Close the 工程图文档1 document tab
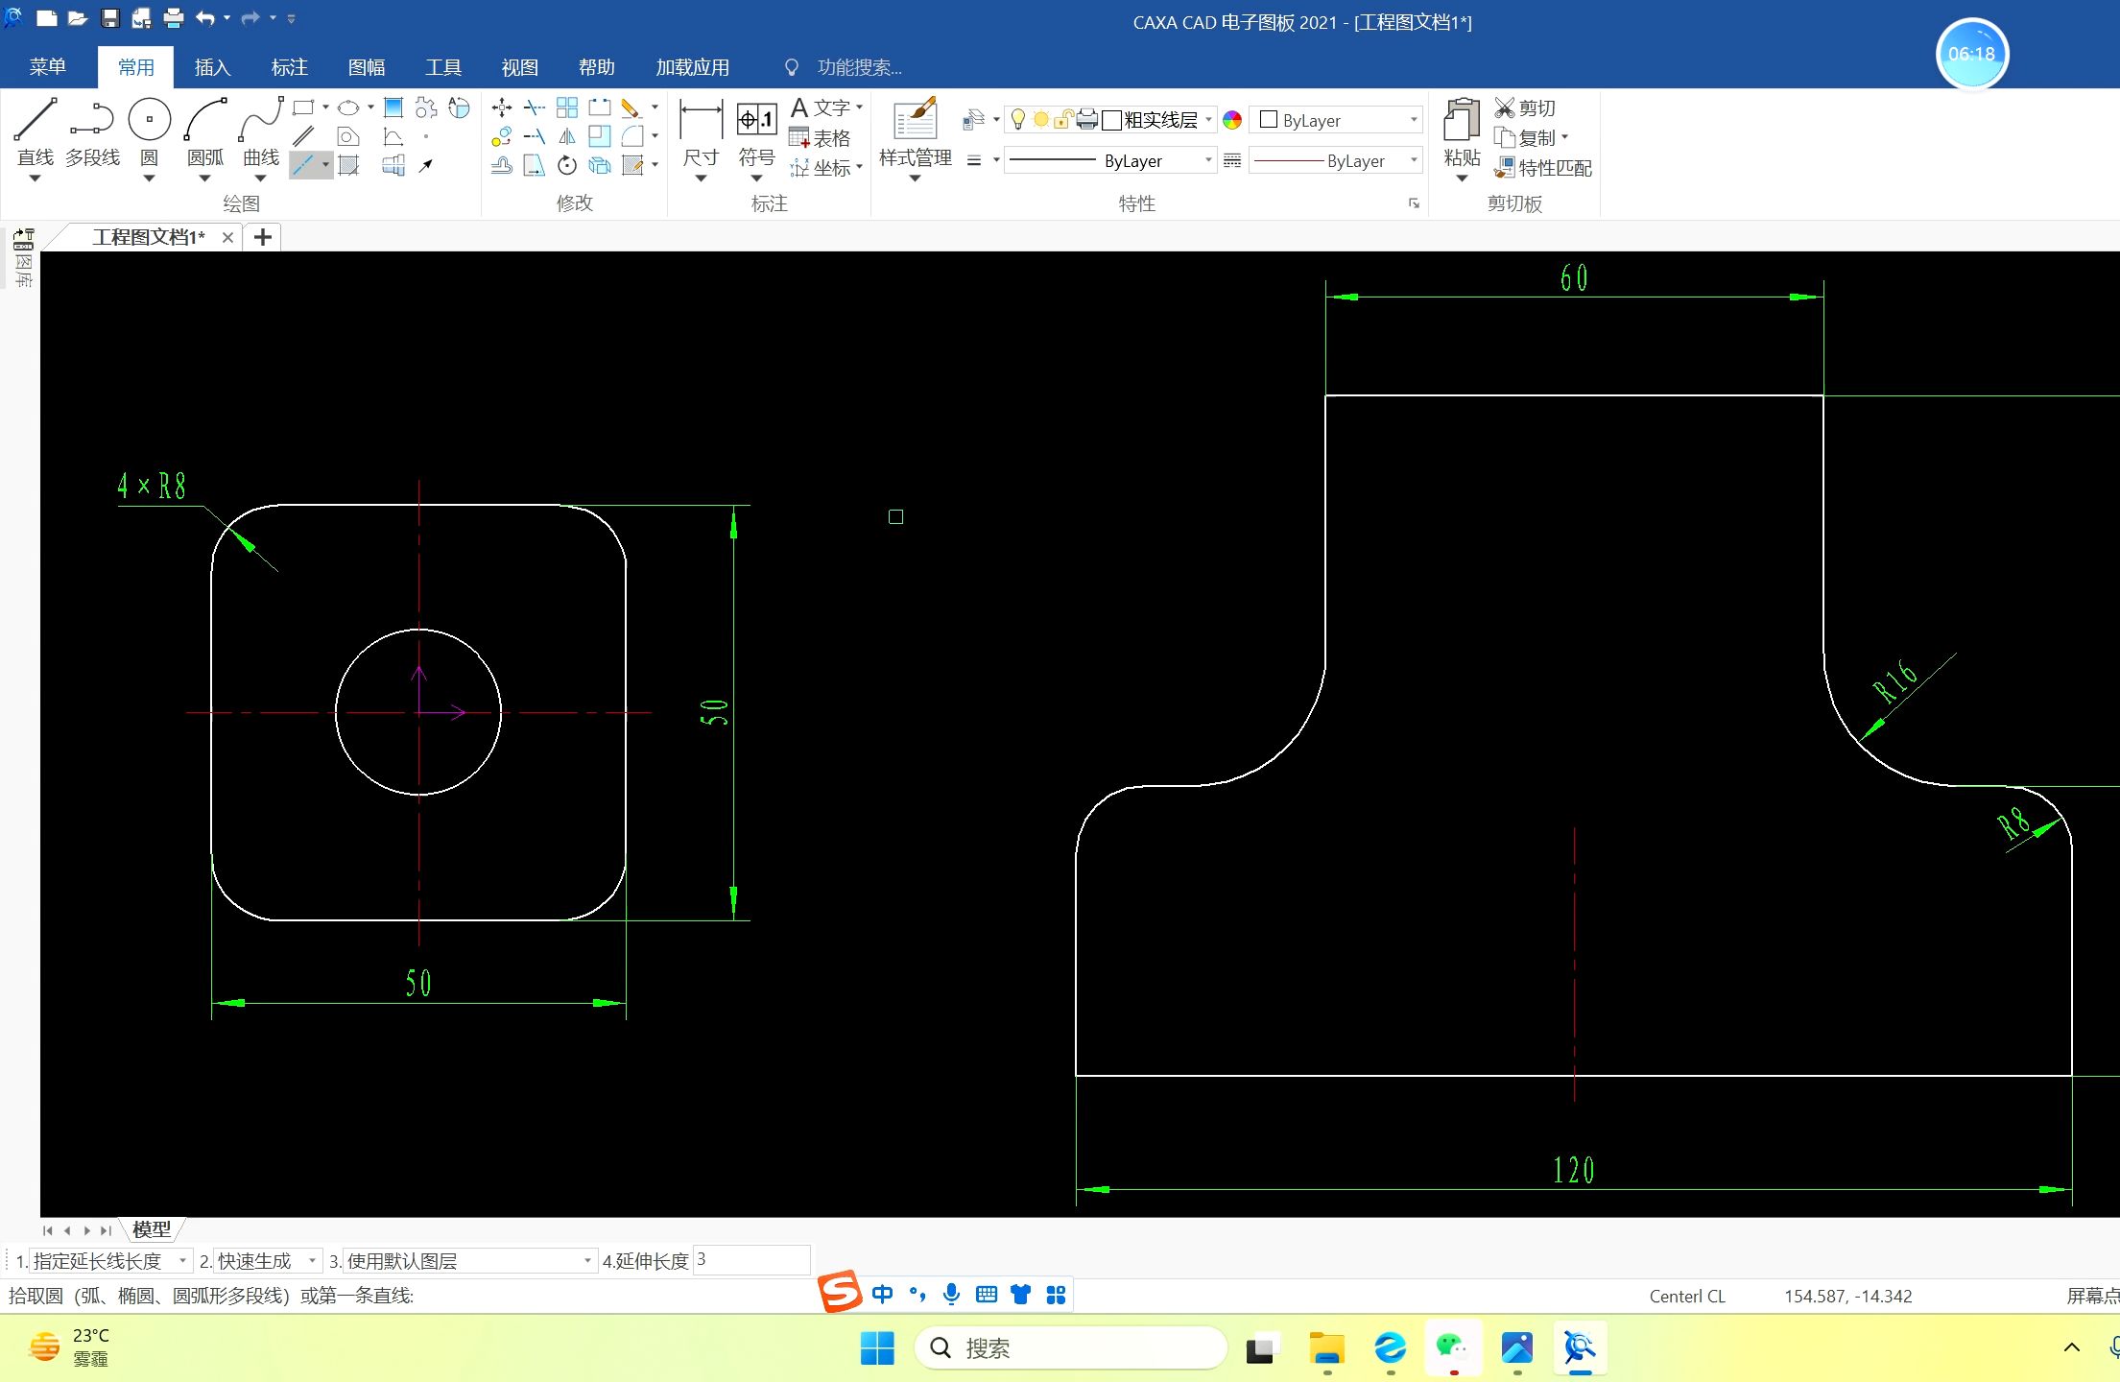 pyautogui.click(x=227, y=237)
